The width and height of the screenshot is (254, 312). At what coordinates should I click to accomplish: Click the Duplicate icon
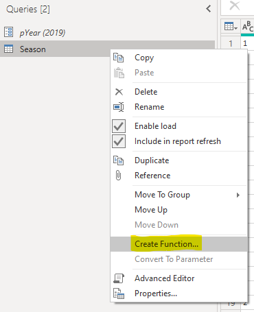click(119, 160)
